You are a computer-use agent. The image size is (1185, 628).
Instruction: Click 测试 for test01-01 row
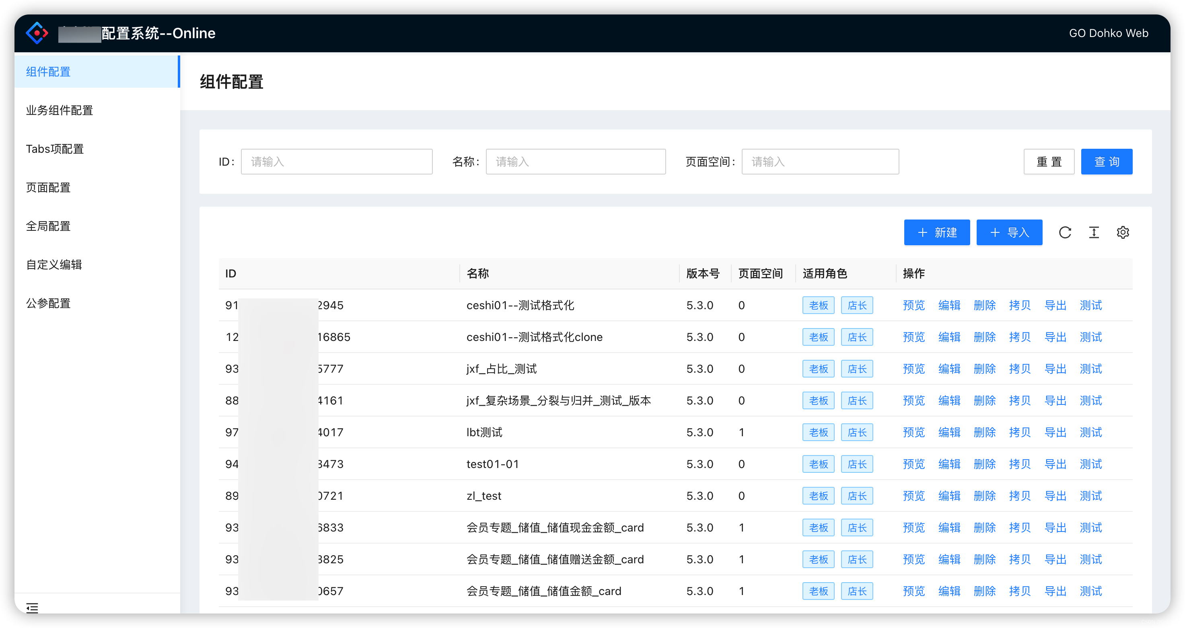point(1091,464)
